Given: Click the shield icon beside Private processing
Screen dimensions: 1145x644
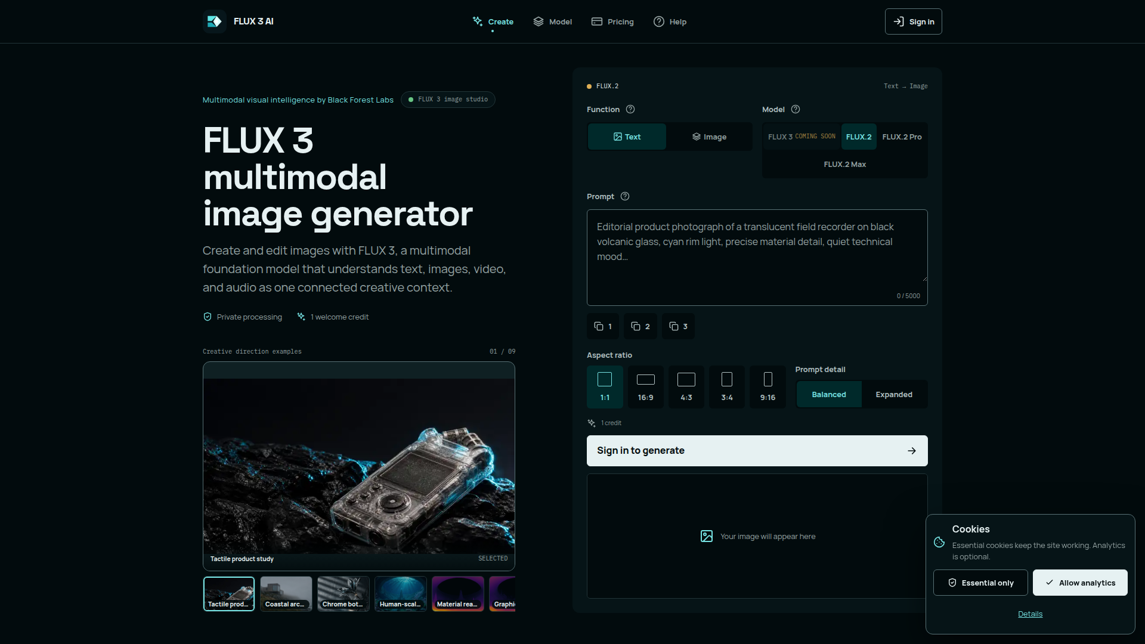Looking at the screenshot, I should 208,317.
